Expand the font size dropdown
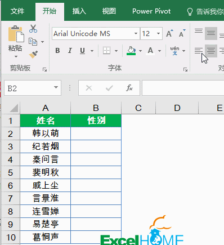This screenshot has height=245, width=224. click(158, 34)
